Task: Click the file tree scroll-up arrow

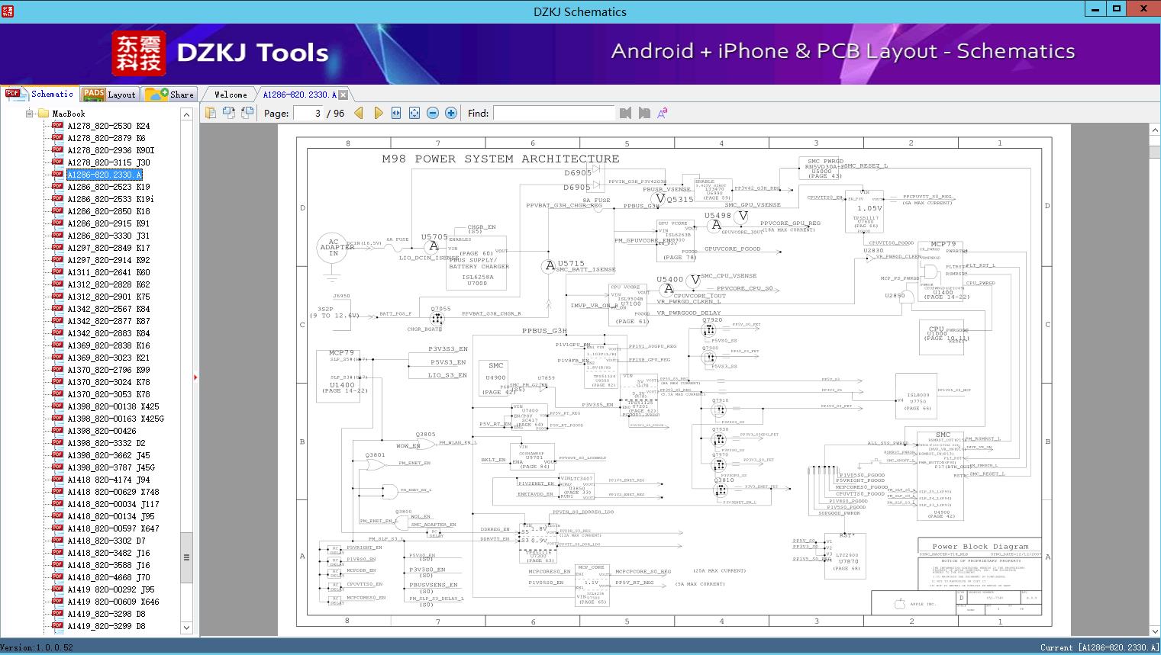Action: click(x=186, y=114)
